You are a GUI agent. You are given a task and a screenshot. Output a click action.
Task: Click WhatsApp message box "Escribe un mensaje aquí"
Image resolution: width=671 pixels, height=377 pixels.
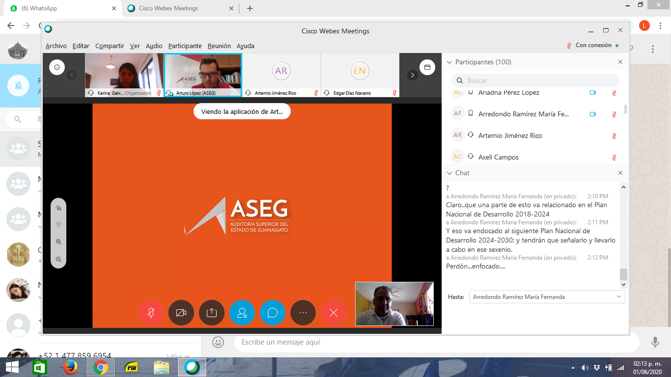(x=436, y=342)
